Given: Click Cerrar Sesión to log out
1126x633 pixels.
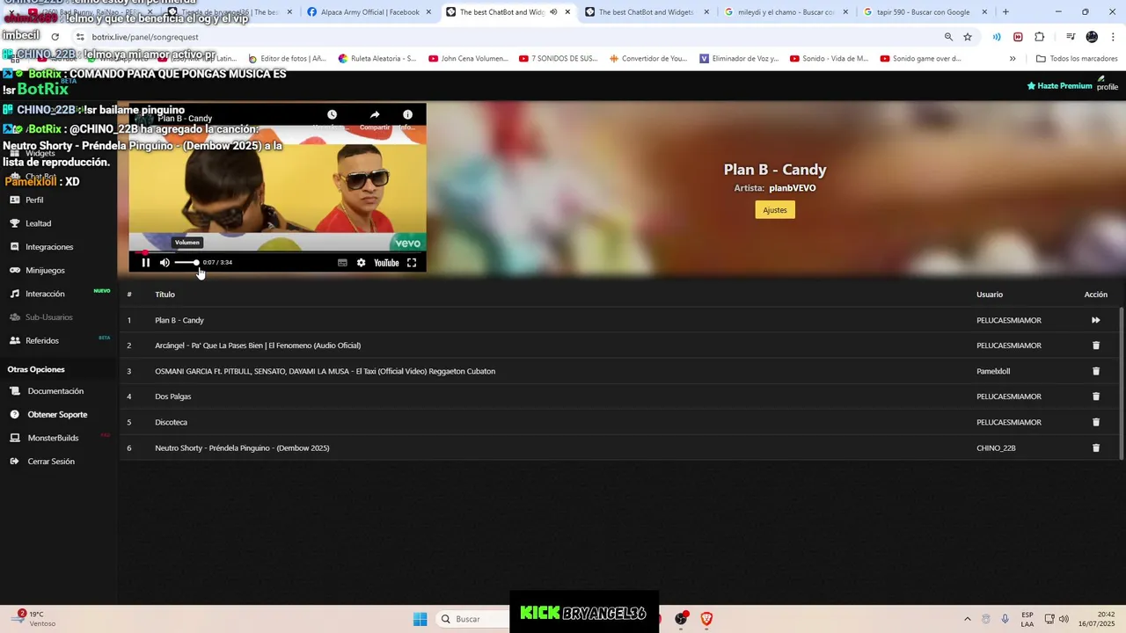Looking at the screenshot, I should pyautogui.click(x=51, y=462).
